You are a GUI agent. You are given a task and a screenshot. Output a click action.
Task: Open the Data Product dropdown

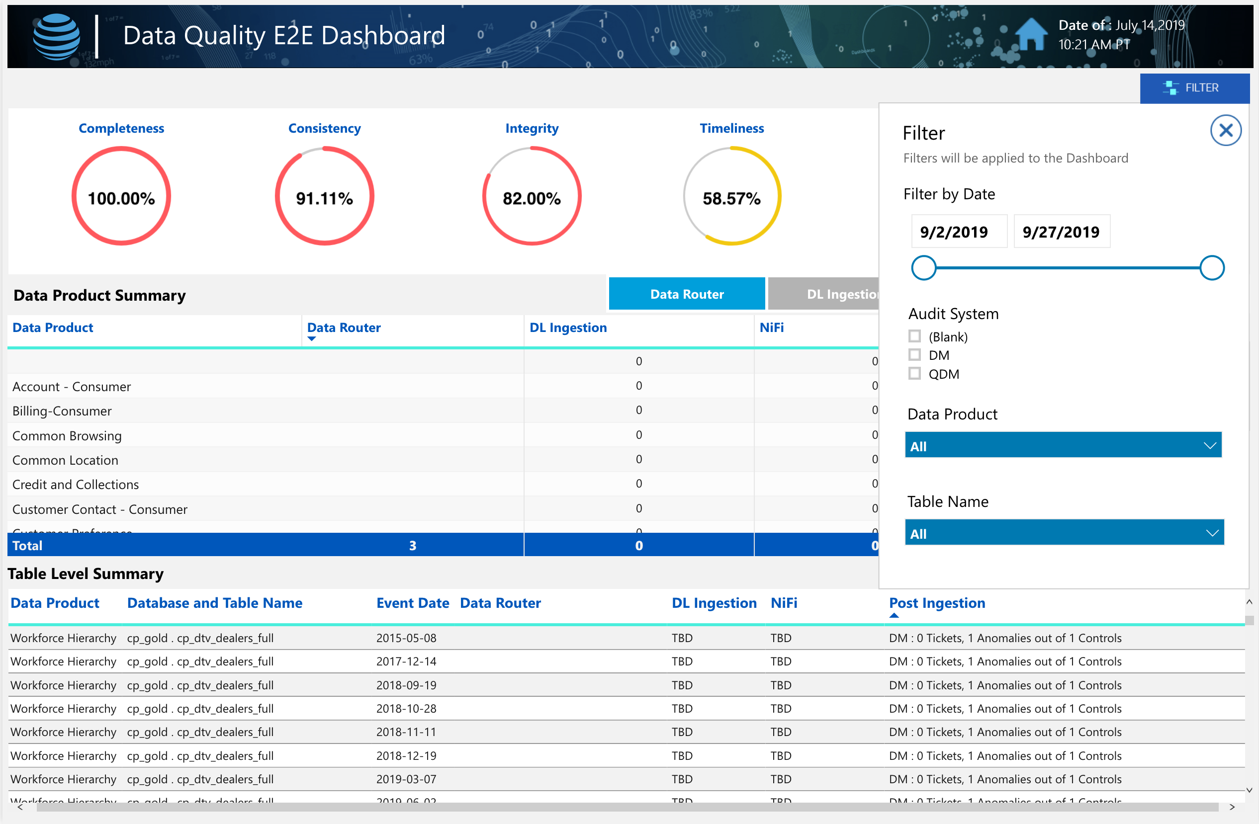point(1063,445)
